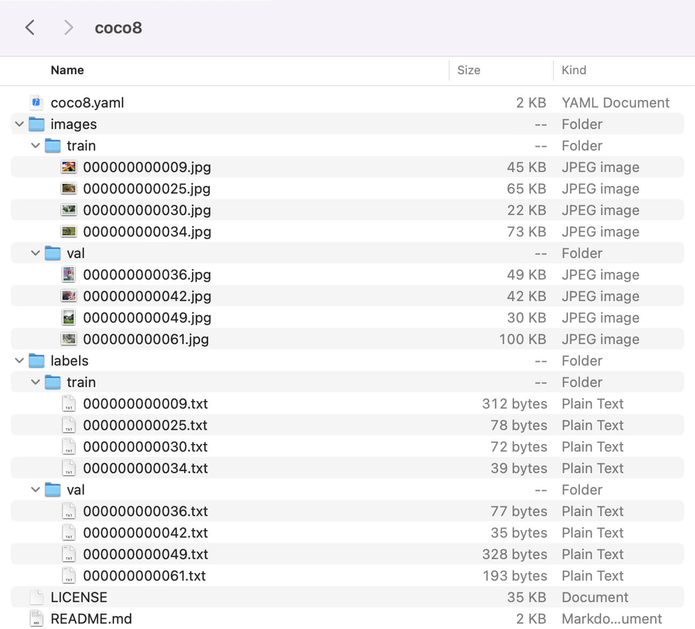Go back with the left chevron button

(30, 27)
